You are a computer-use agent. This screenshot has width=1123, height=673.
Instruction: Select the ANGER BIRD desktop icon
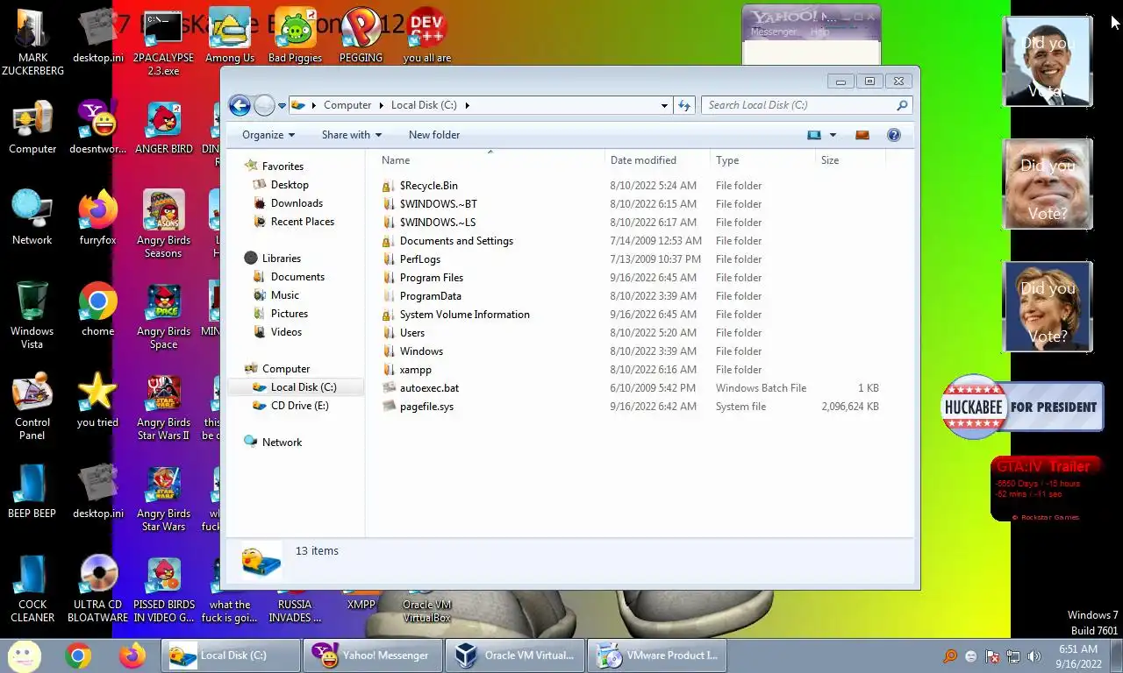pos(163,128)
